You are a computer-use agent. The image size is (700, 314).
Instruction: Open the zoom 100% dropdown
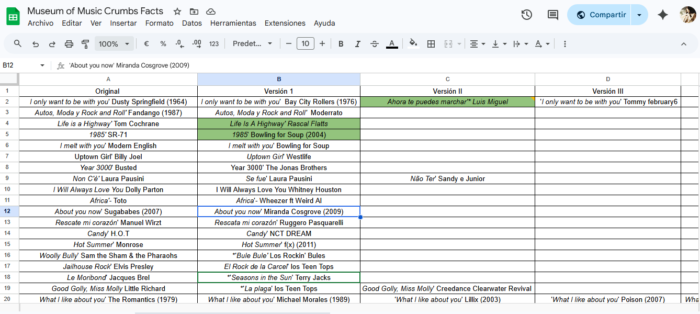tap(114, 44)
